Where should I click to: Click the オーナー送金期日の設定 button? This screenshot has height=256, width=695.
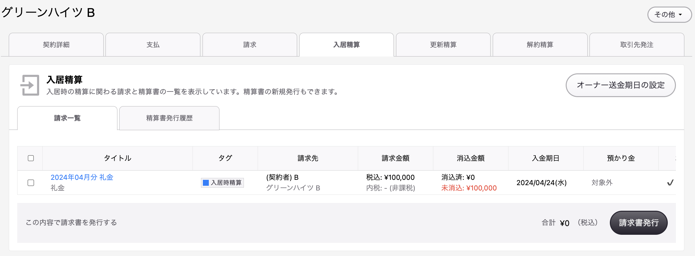[620, 85]
